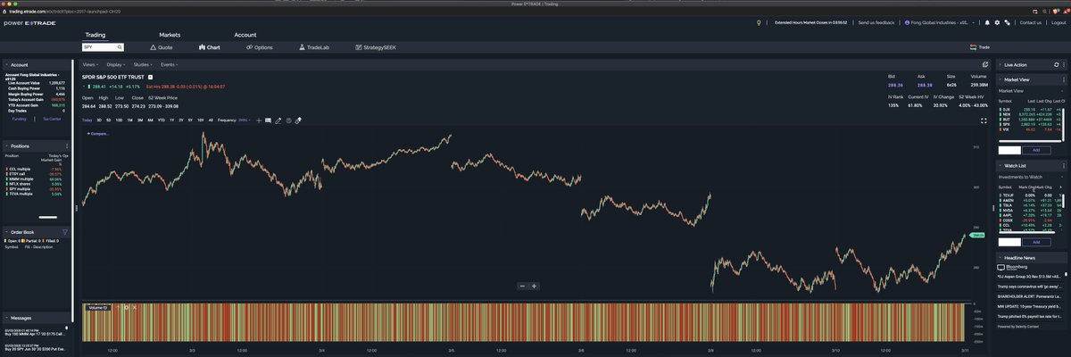Image resolution: width=1071 pixels, height=357 pixels.
Task: Select the 10Y chart range
Action: tap(201, 120)
